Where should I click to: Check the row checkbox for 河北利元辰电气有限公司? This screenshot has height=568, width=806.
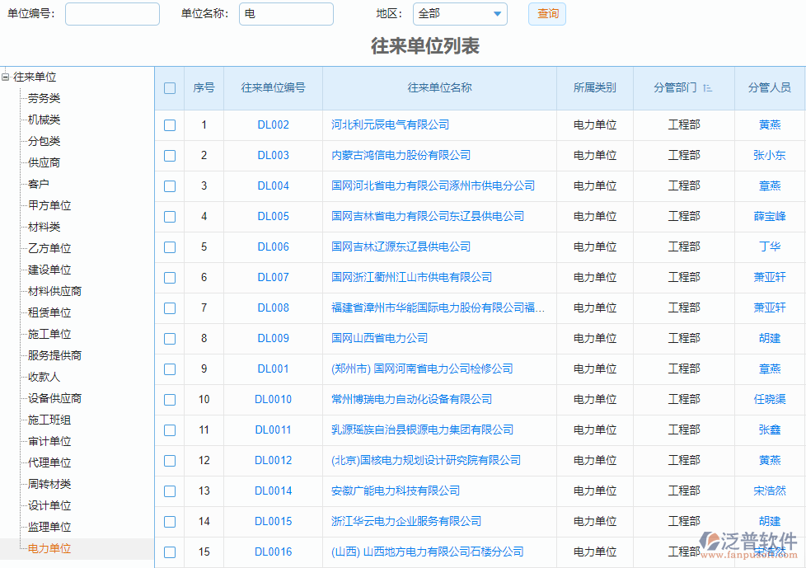(170, 125)
